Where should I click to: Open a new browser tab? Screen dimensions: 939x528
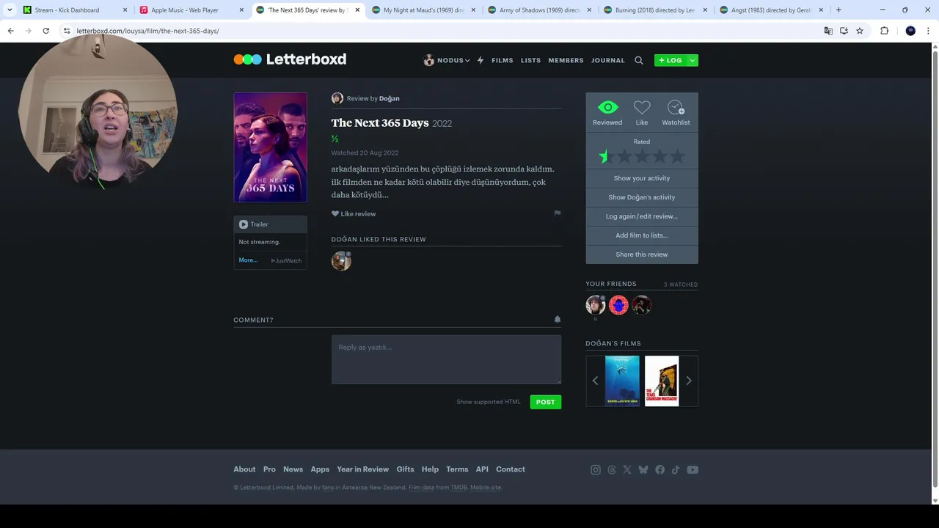[838, 10]
